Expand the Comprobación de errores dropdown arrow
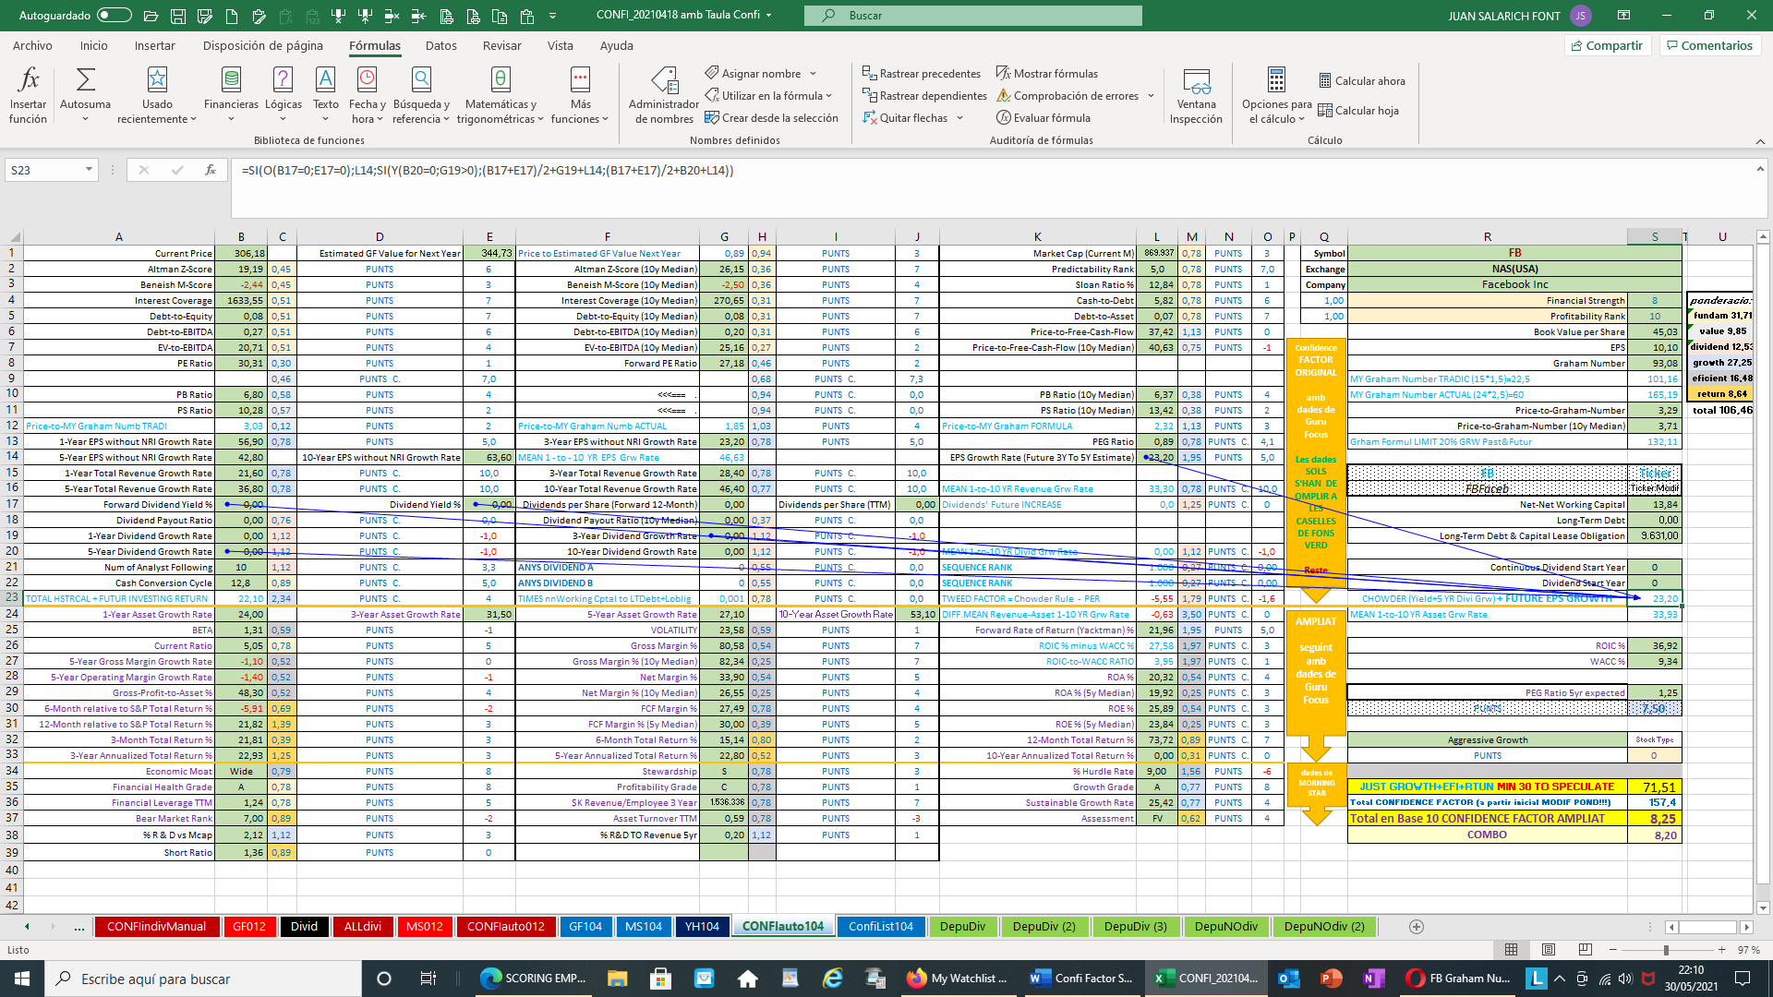 [x=1151, y=95]
